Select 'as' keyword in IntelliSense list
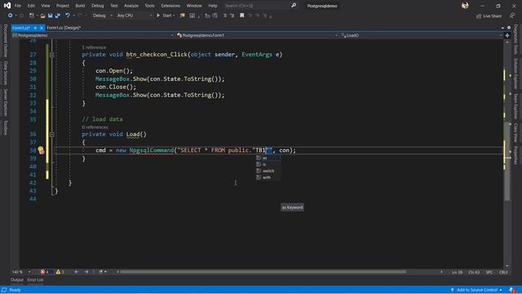 pyautogui.click(x=268, y=158)
